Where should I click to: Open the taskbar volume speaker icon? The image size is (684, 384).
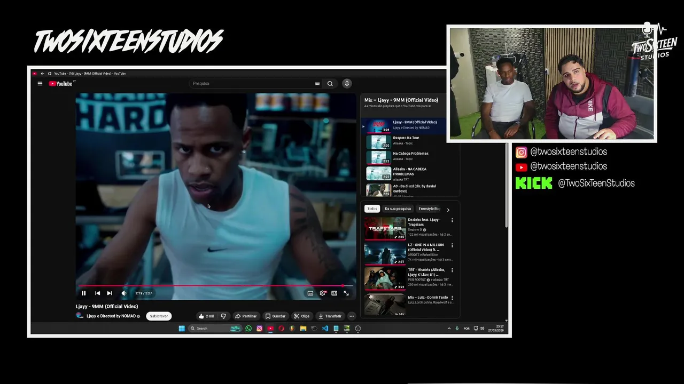click(482, 329)
